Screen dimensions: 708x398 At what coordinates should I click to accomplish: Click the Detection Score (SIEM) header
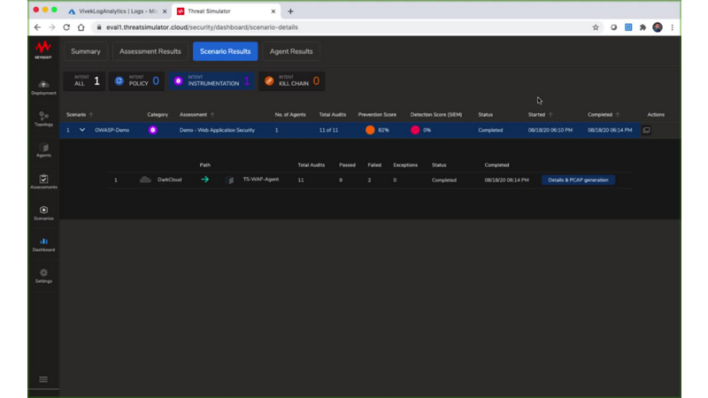coord(436,115)
